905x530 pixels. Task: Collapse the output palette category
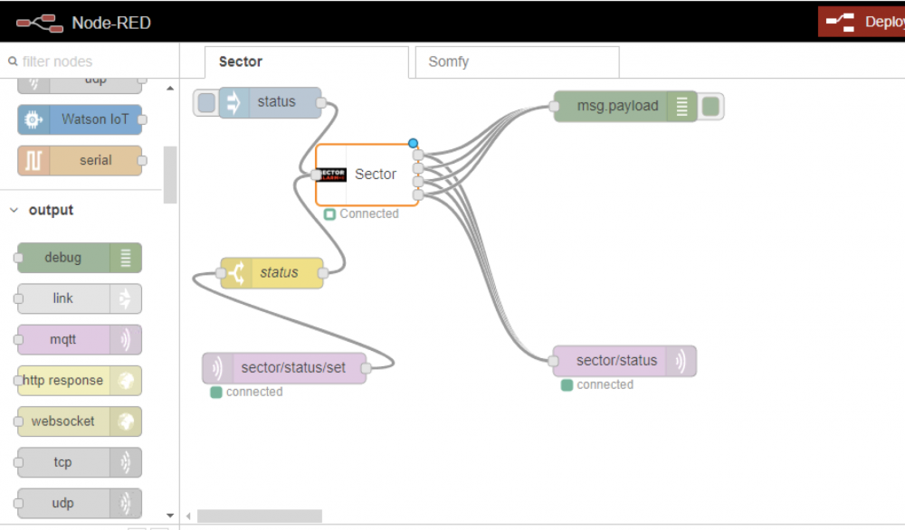pos(14,210)
